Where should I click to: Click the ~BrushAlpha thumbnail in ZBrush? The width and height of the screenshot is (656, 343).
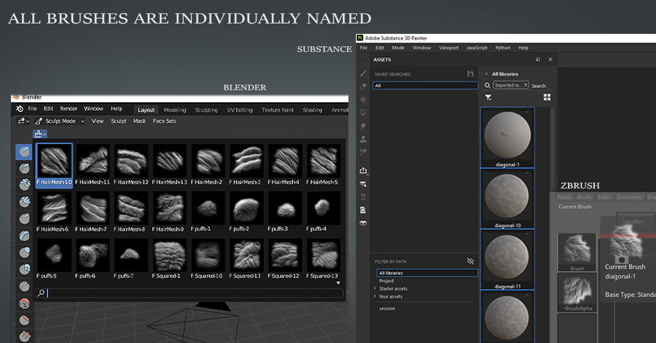[x=577, y=292]
